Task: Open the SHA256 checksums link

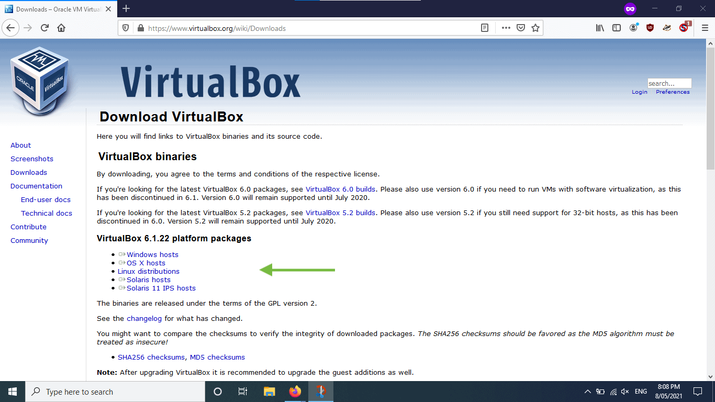Action: pyautogui.click(x=151, y=357)
